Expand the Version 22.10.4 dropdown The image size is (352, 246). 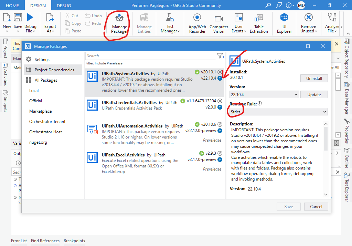[264, 95]
